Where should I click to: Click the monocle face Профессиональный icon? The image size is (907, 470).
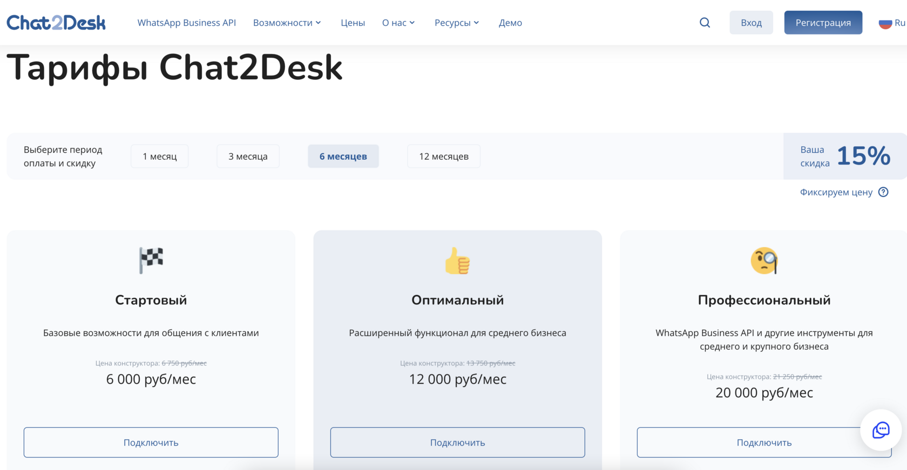coord(764,261)
